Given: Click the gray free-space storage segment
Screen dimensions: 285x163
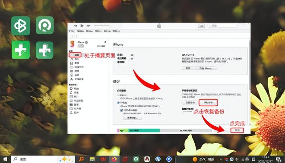Looking at the screenshot, I should pyautogui.click(x=186, y=131).
